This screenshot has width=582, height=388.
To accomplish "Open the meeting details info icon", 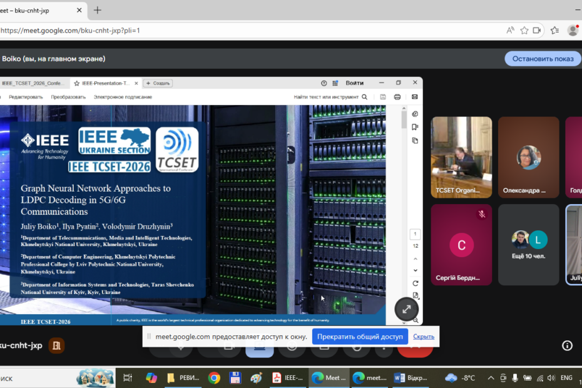I will point(567,345).
